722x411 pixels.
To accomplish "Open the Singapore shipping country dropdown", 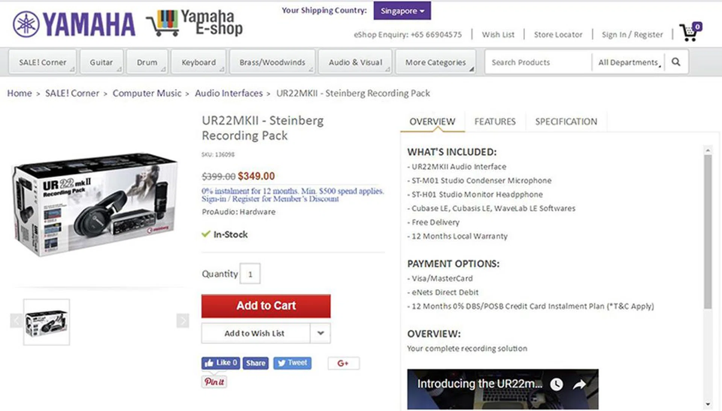I will [x=402, y=11].
